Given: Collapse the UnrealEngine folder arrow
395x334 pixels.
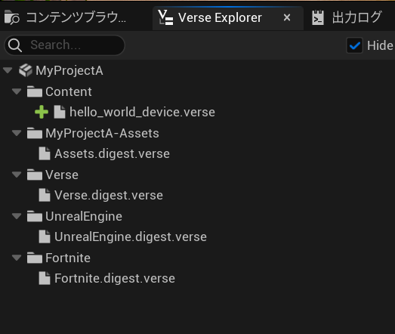Looking at the screenshot, I should [17, 216].
